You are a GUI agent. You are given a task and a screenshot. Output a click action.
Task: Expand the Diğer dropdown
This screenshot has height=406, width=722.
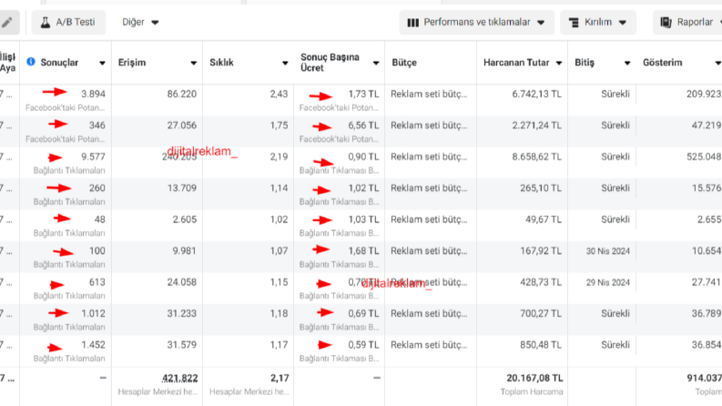point(140,22)
